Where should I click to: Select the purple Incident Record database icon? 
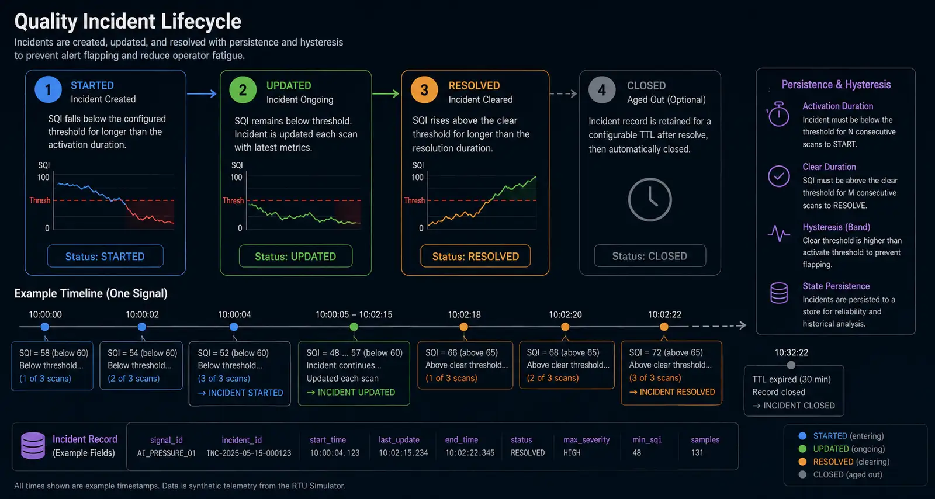click(33, 446)
